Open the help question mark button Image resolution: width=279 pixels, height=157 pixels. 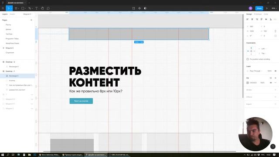273,147
